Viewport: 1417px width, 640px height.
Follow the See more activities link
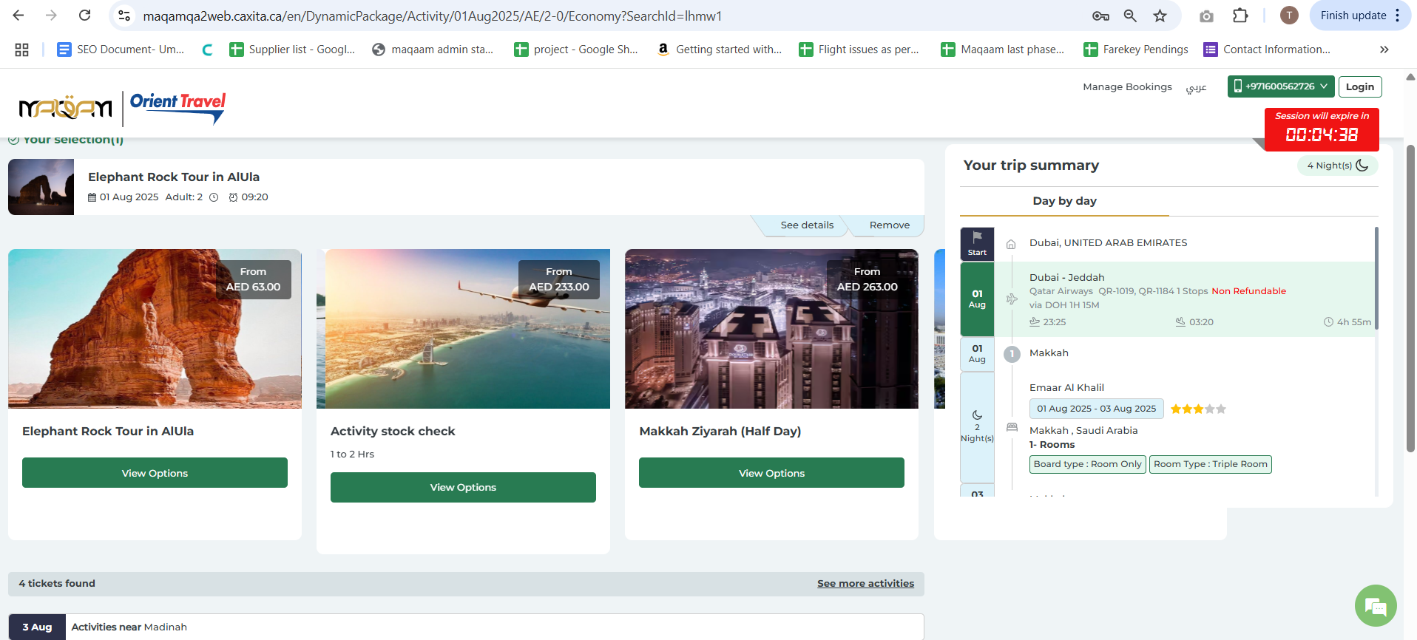pyautogui.click(x=865, y=583)
